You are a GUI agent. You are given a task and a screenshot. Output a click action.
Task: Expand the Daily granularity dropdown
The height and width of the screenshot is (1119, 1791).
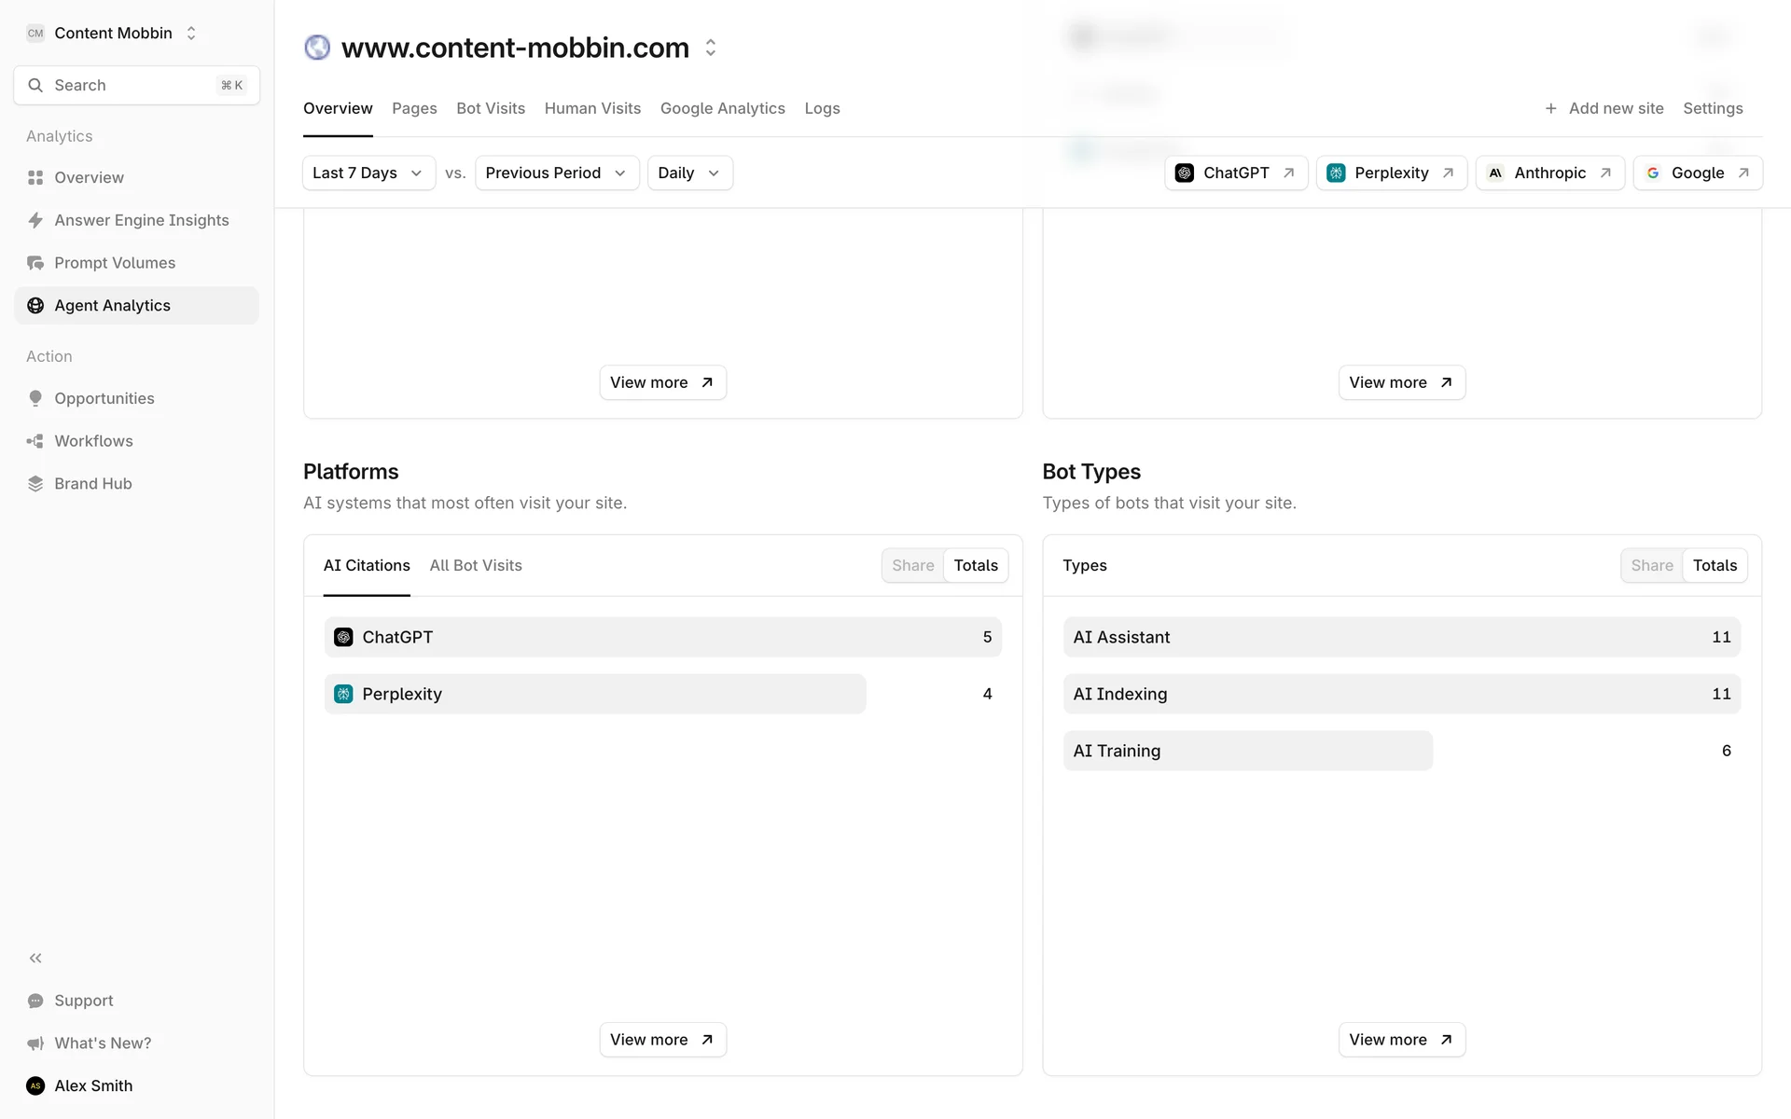point(688,173)
